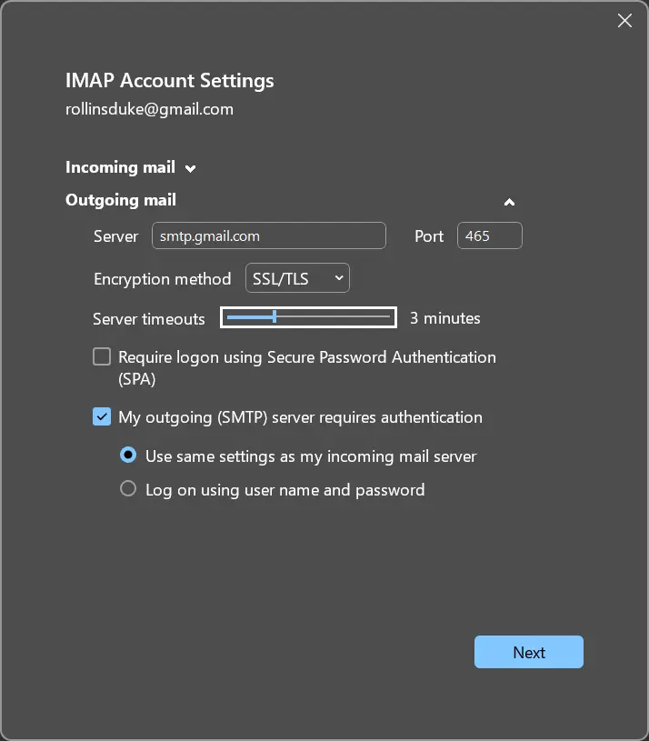Screen dimensions: 649x741
Task: Uncheck My outgoing server requires authentication
Action: [102, 417]
